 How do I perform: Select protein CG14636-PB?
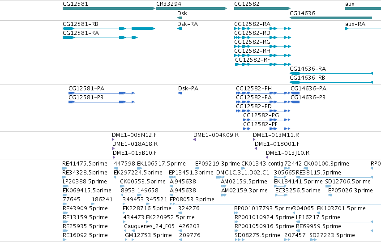pyautogui.click(x=295, y=102)
